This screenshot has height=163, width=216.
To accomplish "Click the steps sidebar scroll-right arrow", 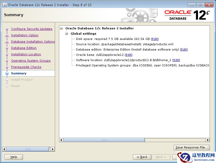I will pos(52,149).
